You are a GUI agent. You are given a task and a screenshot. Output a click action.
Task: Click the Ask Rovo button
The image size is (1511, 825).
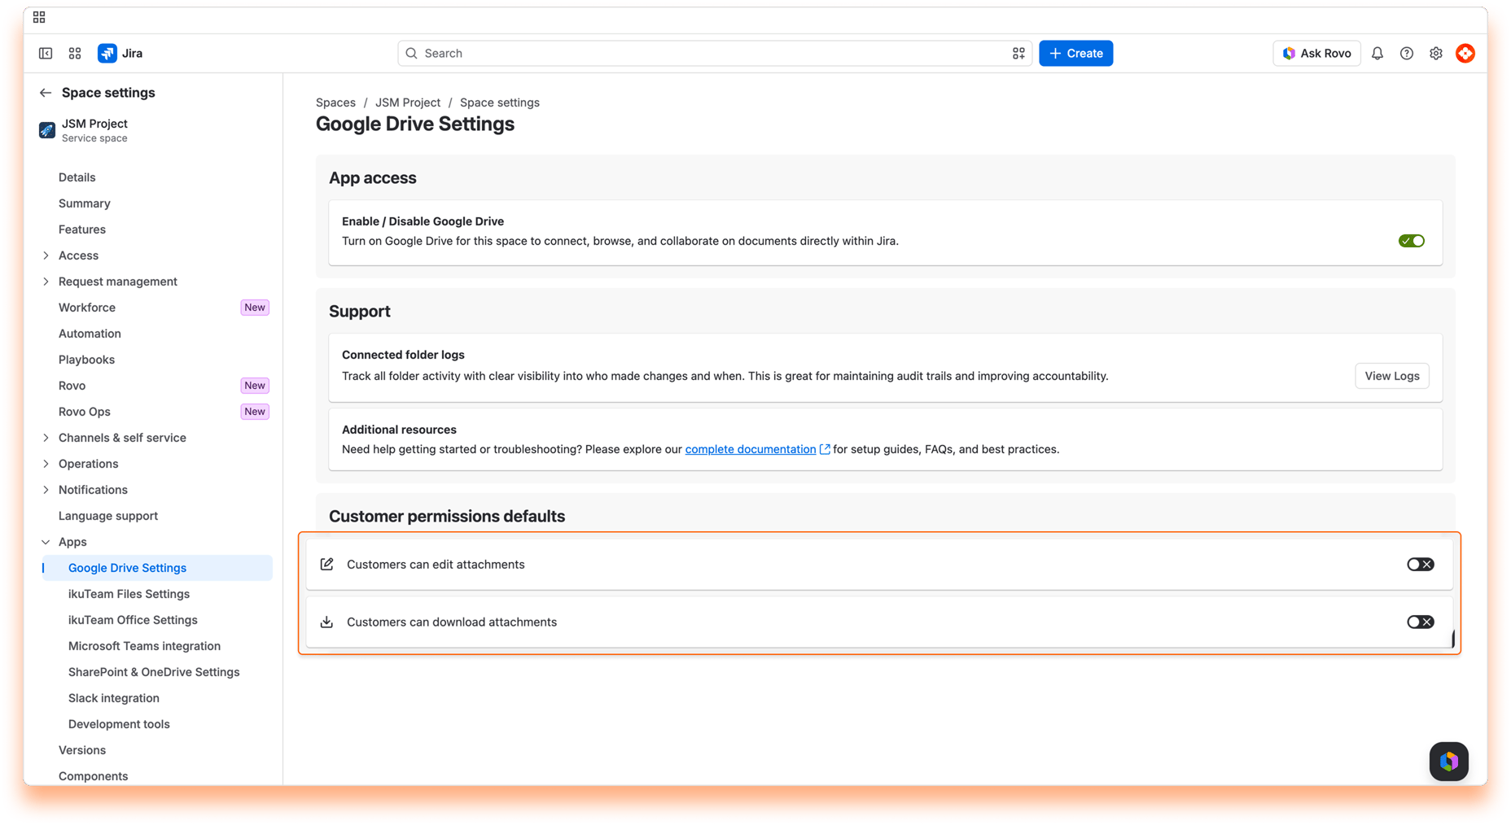[x=1316, y=53]
